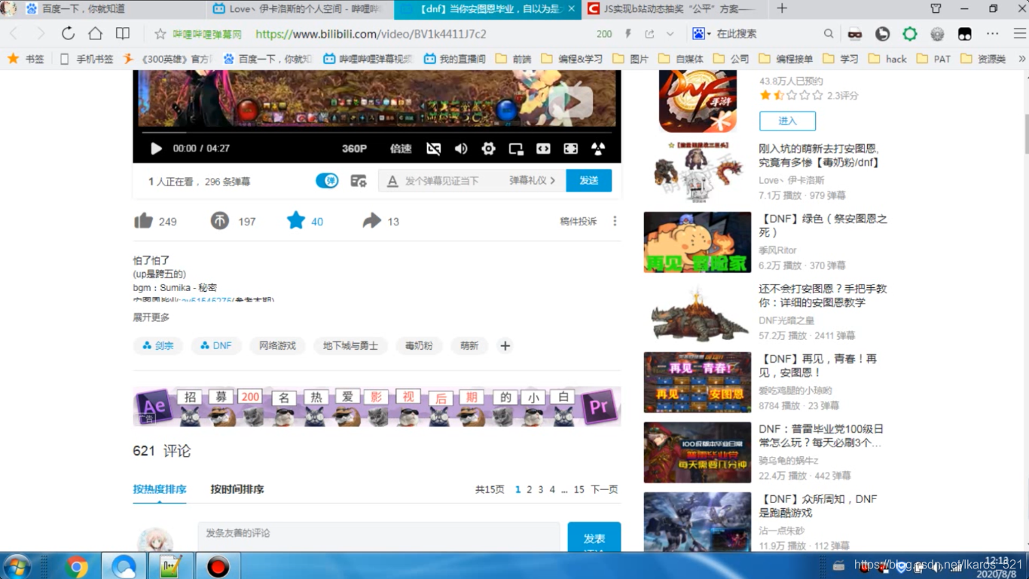Screen dimensions: 1029x579
Task: Open the 网络游戏 tag
Action: (277, 346)
